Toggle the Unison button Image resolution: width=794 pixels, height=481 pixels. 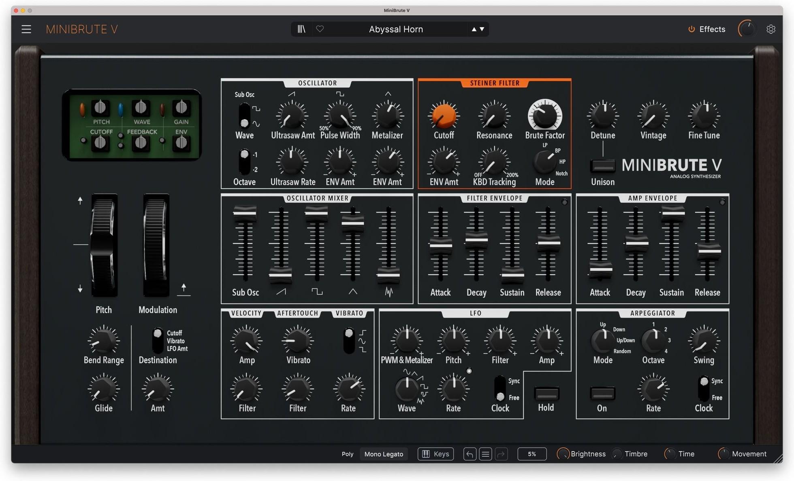[602, 165]
